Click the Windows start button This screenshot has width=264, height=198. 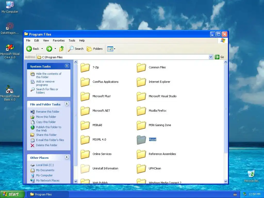pos(12,194)
